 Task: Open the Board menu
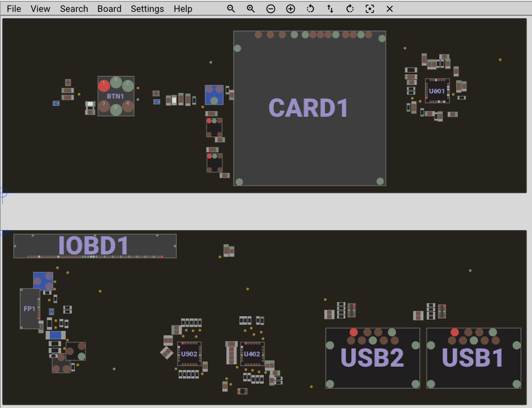click(x=109, y=9)
